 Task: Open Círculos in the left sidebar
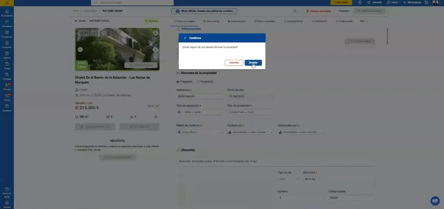tap(7, 87)
